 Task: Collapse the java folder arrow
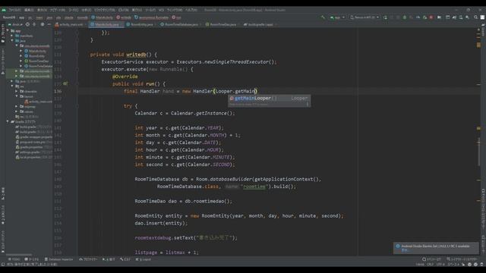[12, 41]
